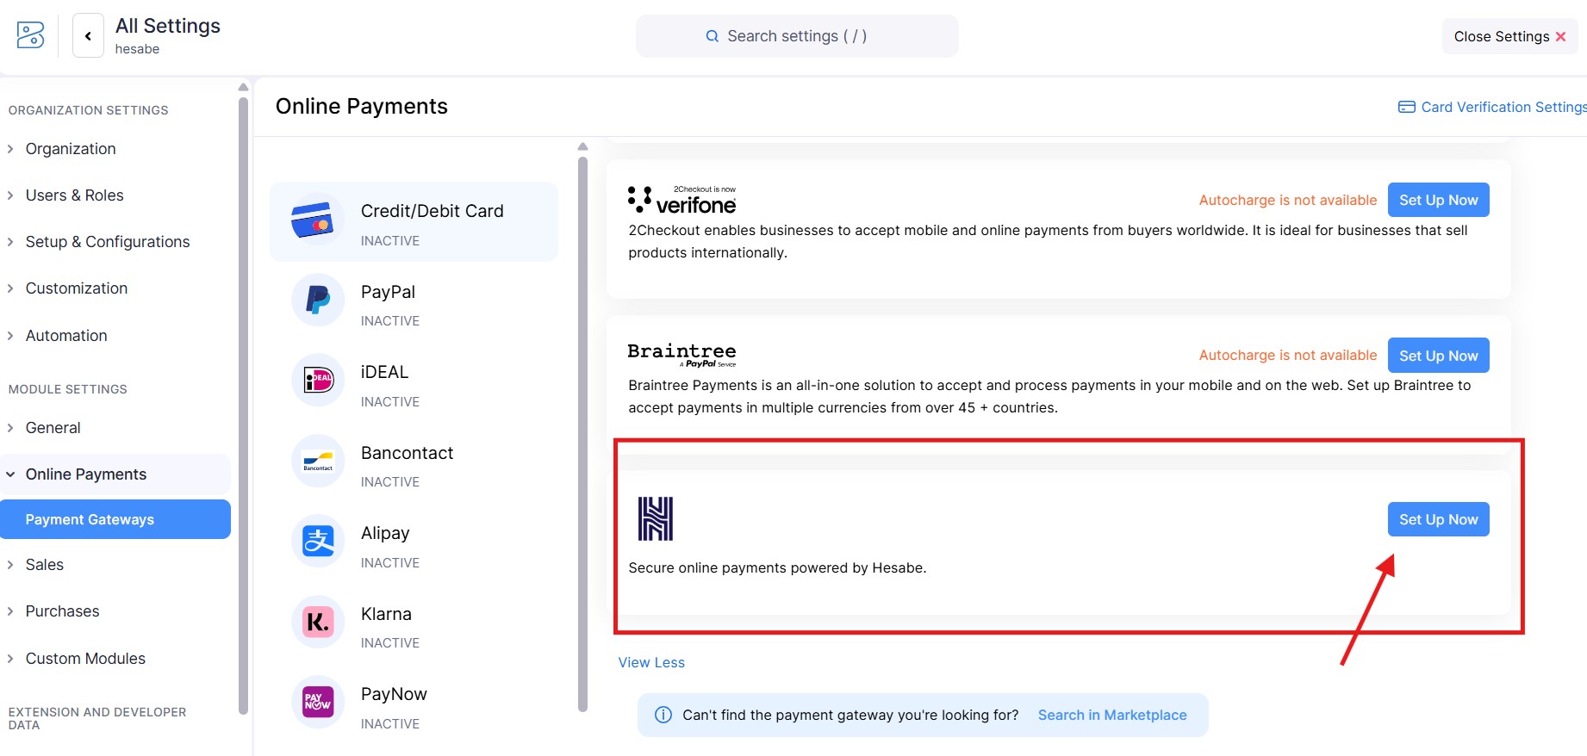Open Card Verification Settings link

pos(1494,107)
